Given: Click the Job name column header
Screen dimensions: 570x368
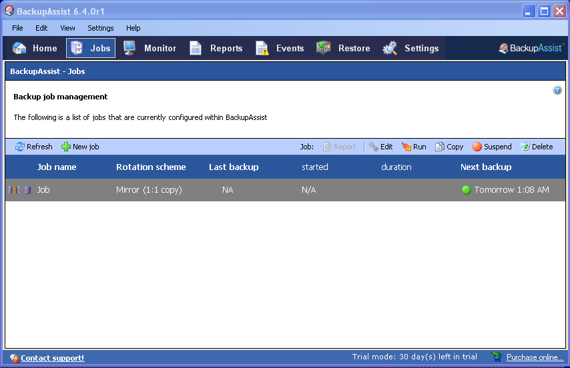Looking at the screenshot, I should pyautogui.click(x=57, y=167).
